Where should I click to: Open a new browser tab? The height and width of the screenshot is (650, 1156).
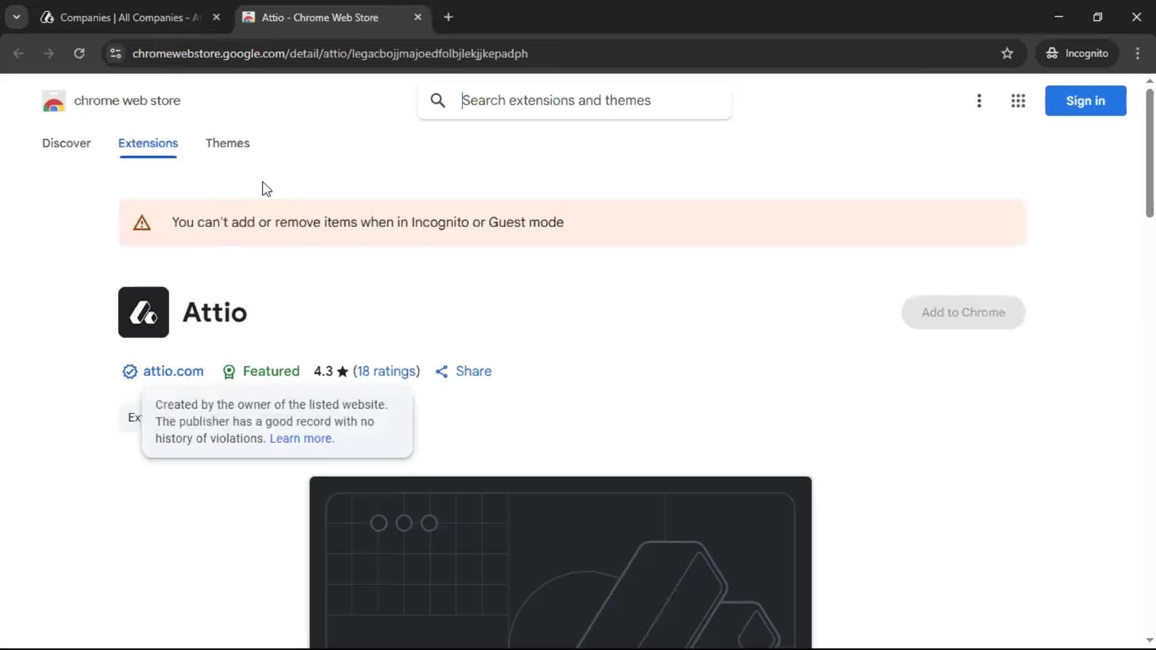coord(449,17)
